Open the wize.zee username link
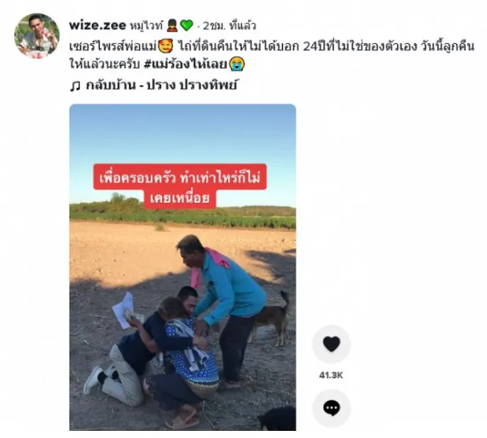This screenshot has height=438, width=487. [x=98, y=26]
